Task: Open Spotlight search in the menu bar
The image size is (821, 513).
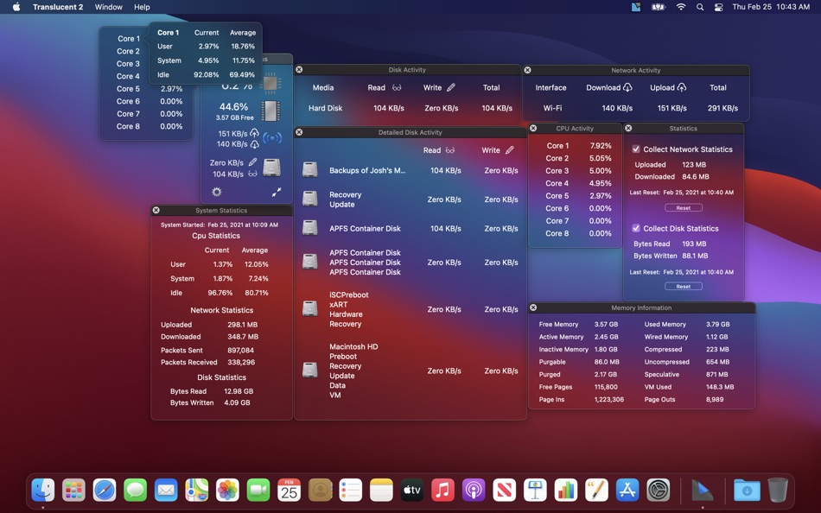Action: coord(700,7)
